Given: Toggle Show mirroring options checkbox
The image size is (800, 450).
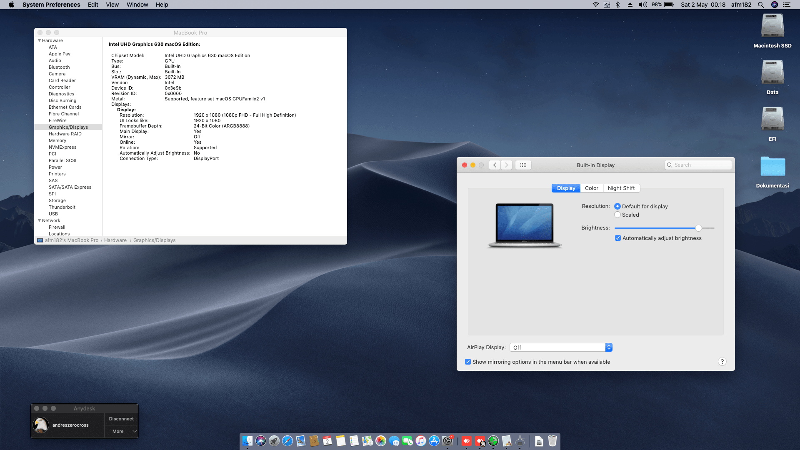Looking at the screenshot, I should [468, 362].
